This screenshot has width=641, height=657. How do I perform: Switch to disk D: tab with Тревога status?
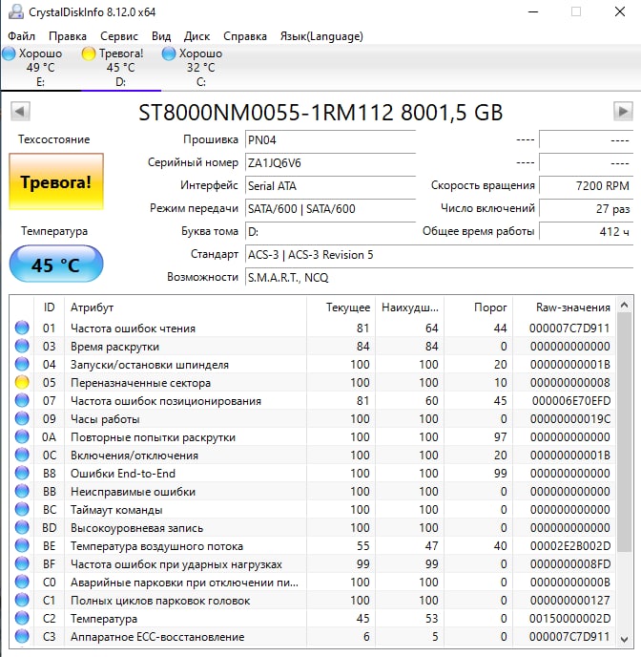point(120,67)
